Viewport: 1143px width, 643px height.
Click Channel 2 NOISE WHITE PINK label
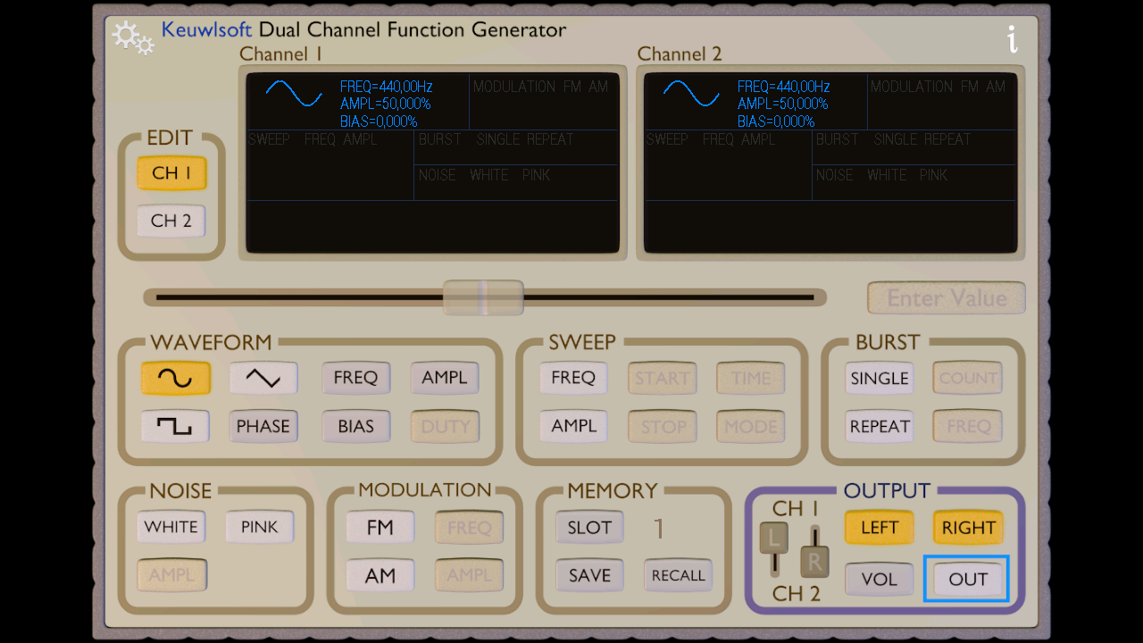pos(882,175)
